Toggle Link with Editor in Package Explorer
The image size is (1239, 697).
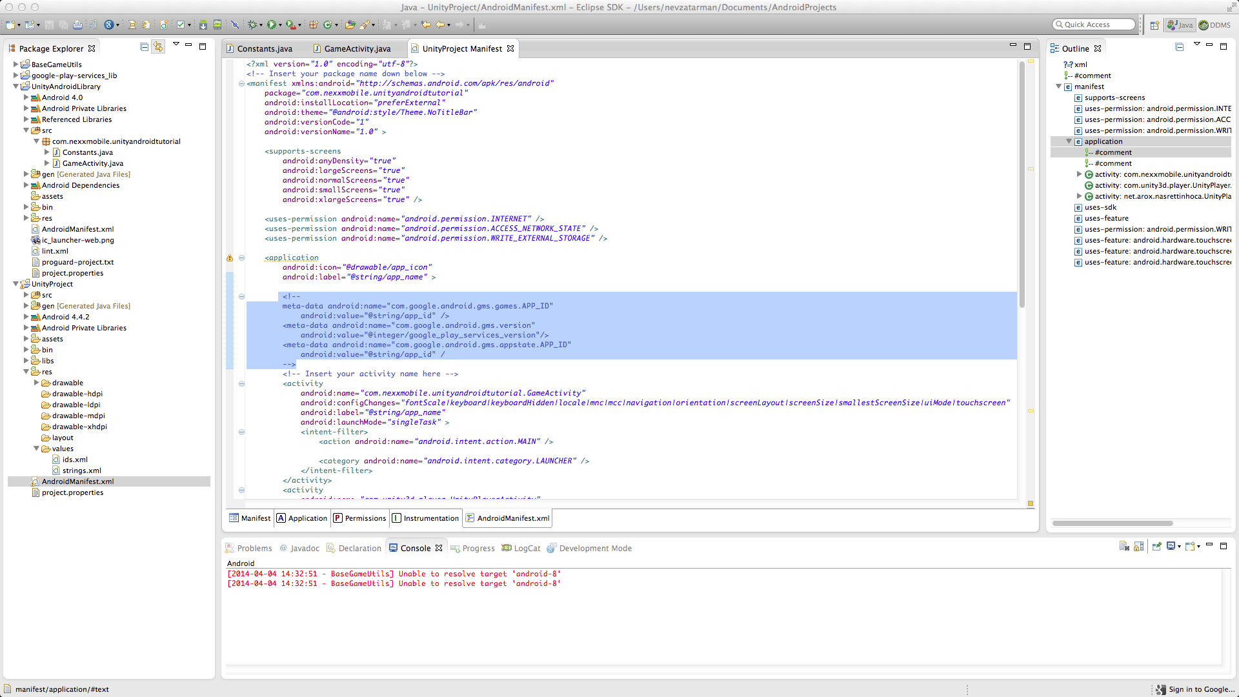click(x=158, y=47)
